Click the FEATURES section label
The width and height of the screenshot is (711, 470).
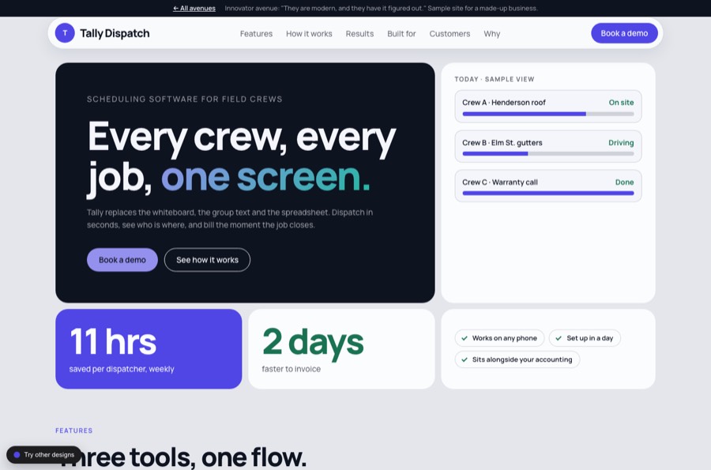pyautogui.click(x=74, y=431)
